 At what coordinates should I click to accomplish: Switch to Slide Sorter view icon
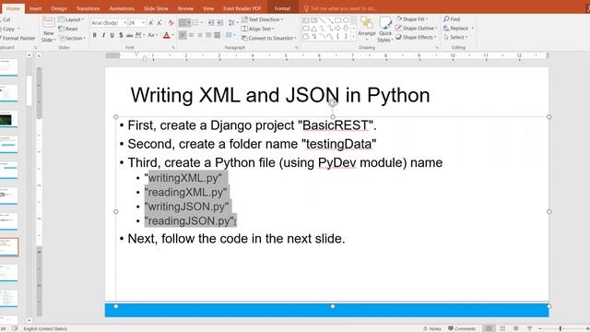[502, 328]
